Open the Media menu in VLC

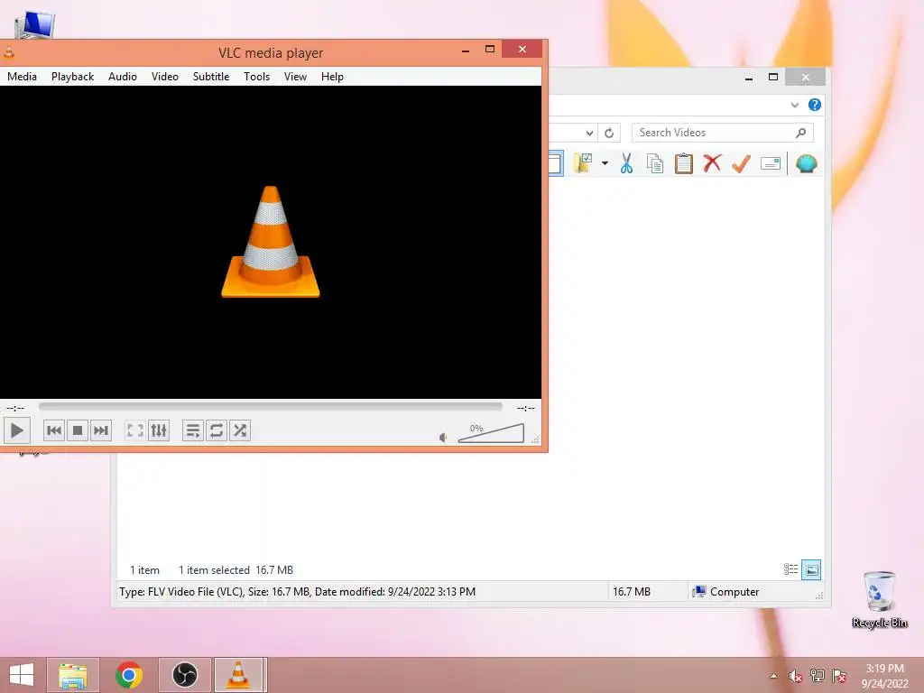22,77
